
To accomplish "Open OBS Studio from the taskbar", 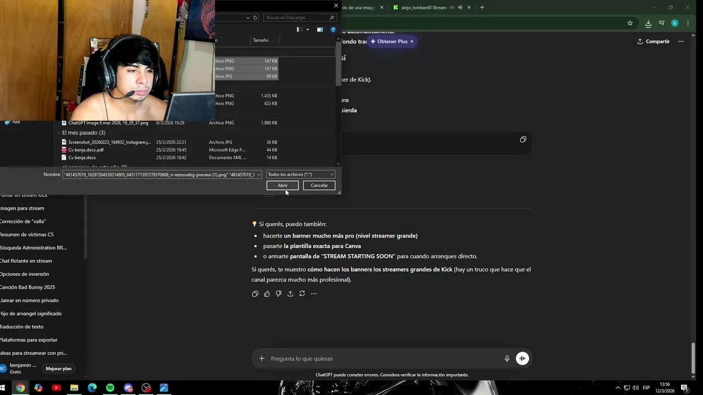I will tap(146, 388).
